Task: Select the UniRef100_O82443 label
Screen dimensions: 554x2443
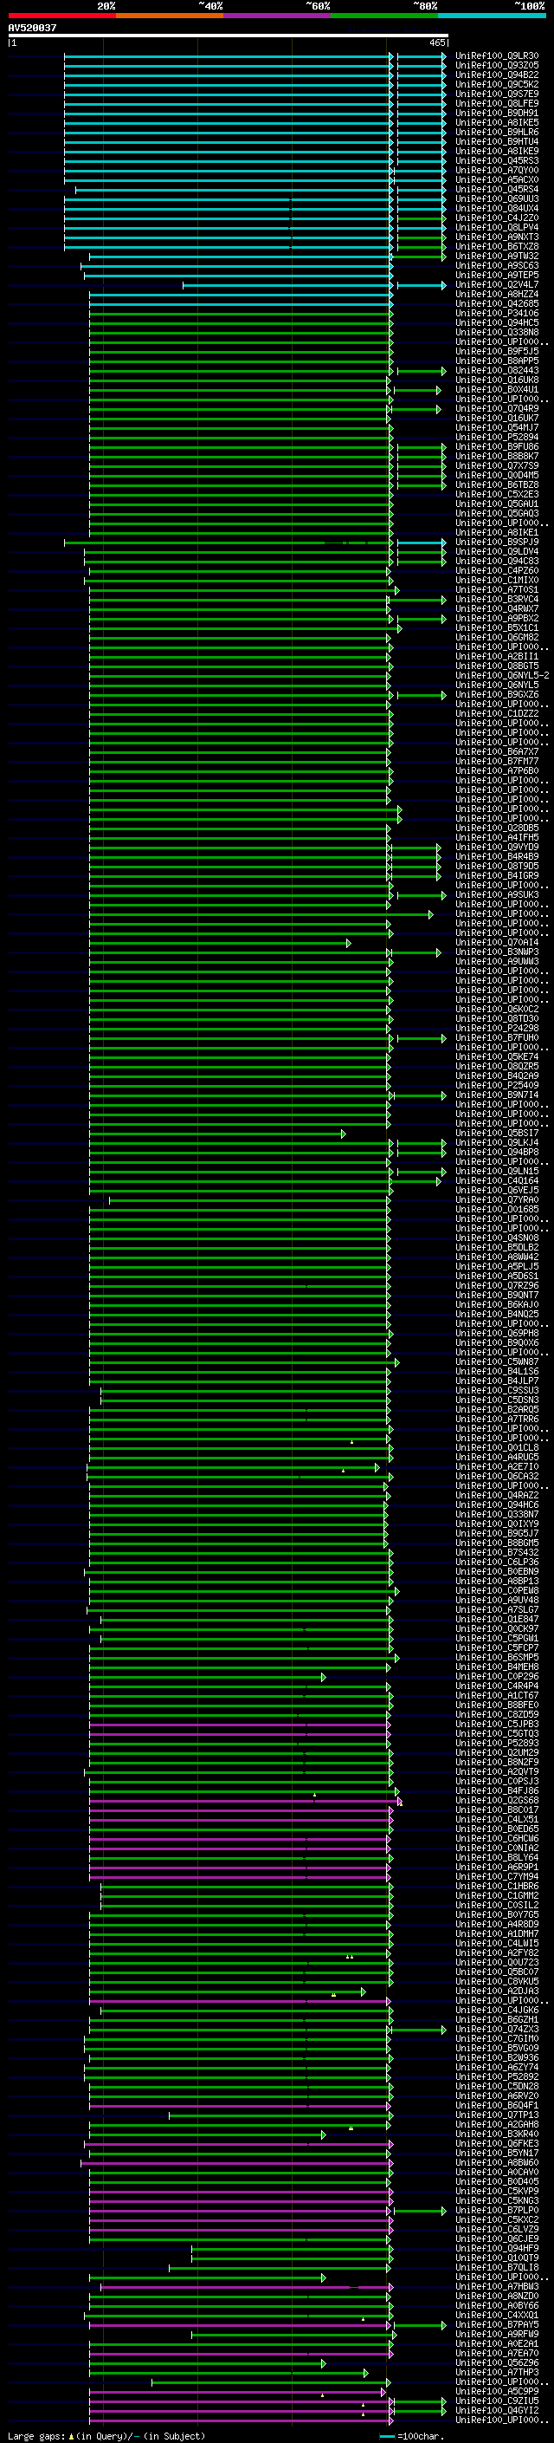Action: pos(497,371)
